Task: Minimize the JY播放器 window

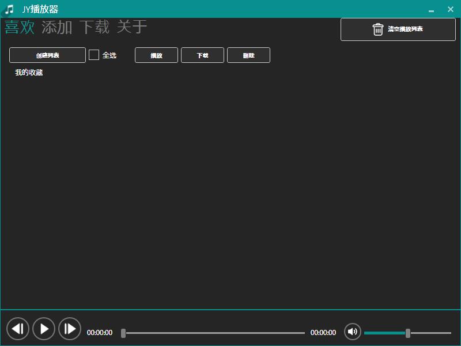Action: (x=430, y=9)
